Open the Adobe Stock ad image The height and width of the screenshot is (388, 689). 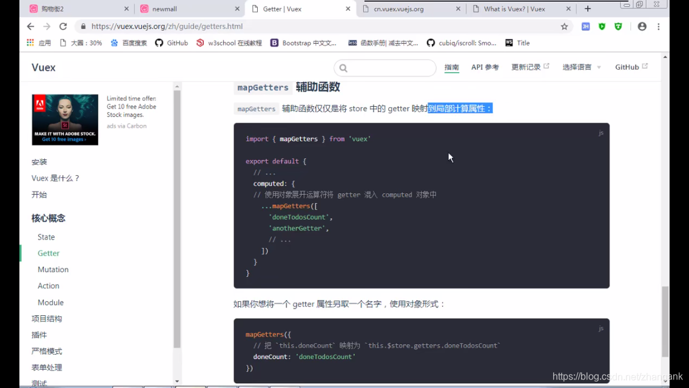[x=65, y=119]
